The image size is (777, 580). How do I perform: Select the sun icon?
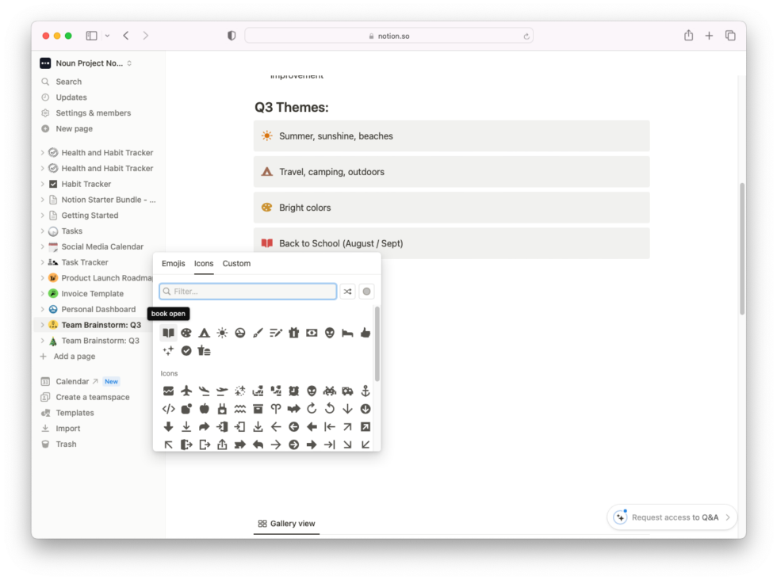(222, 333)
